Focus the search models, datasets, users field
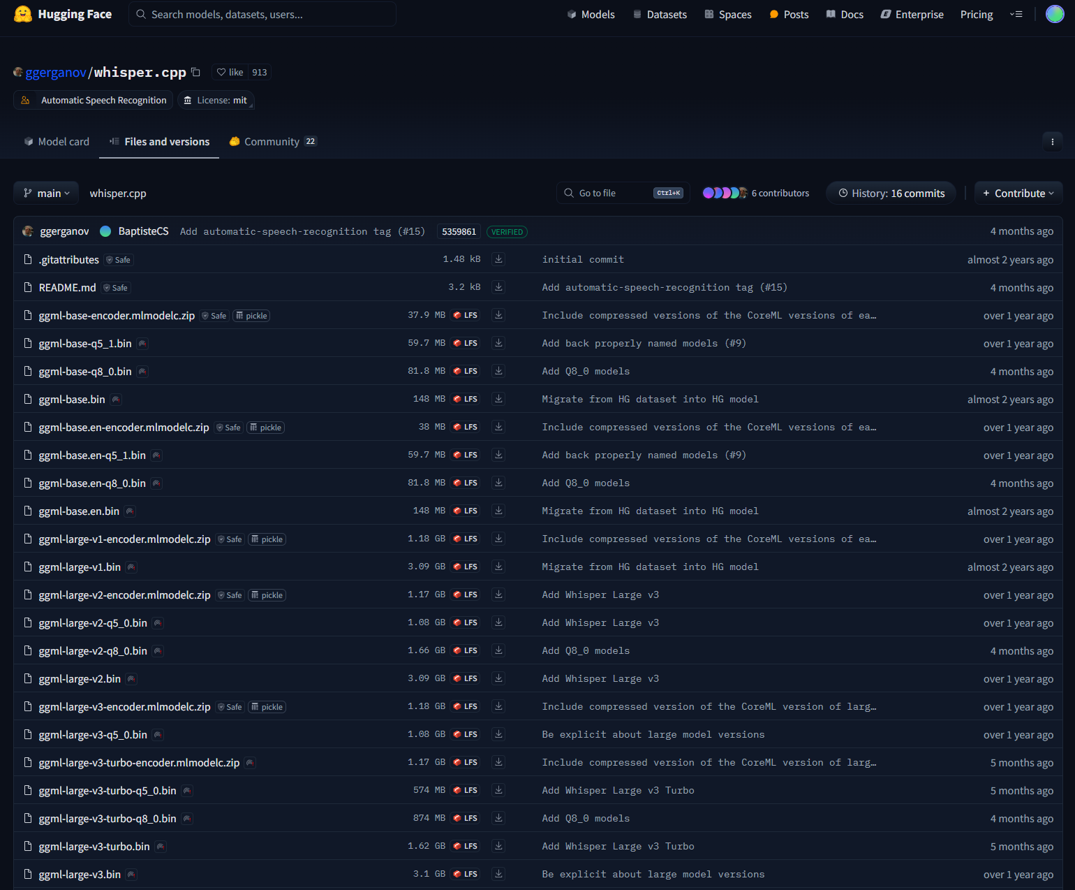Screen dimensions: 1075x890 pyautogui.click(x=262, y=14)
